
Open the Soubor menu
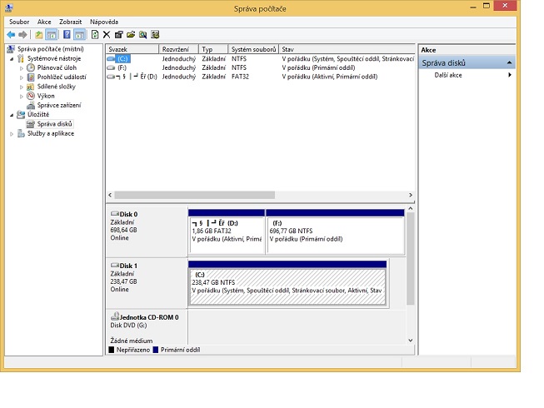pyautogui.click(x=19, y=22)
